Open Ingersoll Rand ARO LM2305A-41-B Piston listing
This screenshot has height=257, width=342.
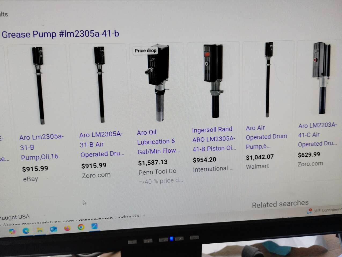coord(214,139)
